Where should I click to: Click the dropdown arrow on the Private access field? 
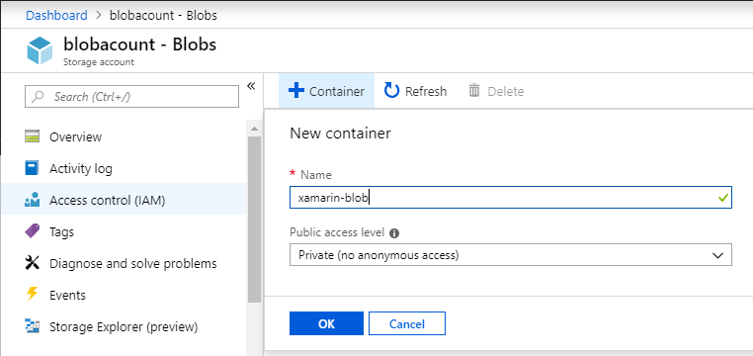pos(718,255)
